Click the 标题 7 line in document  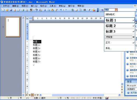37,62
